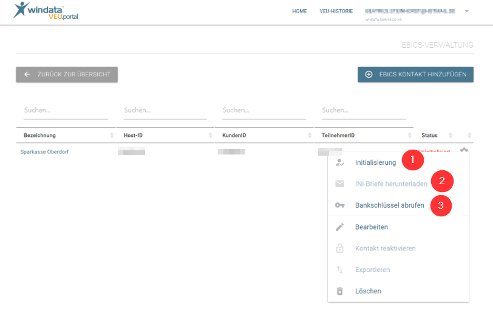
Task: Focus the KundenID search field
Action: tap(264, 110)
